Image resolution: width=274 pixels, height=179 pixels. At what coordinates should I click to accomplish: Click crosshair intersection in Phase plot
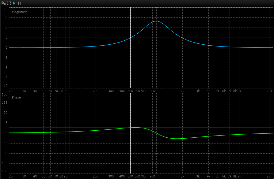tap(131, 128)
